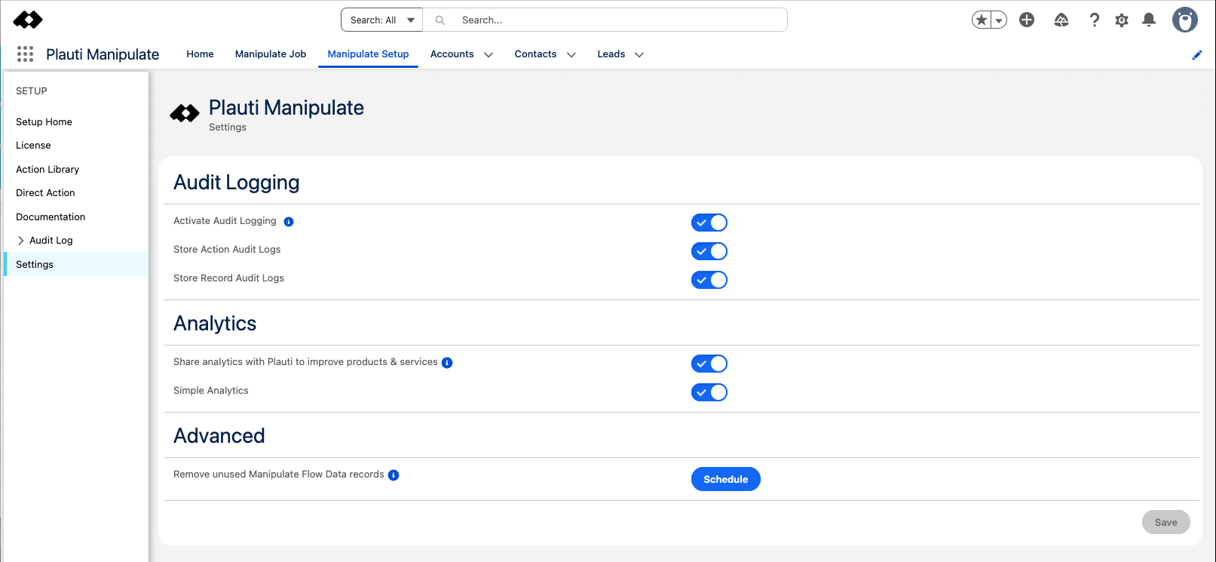The width and height of the screenshot is (1216, 562).
Task: Go to the Home tab
Action: (x=200, y=54)
